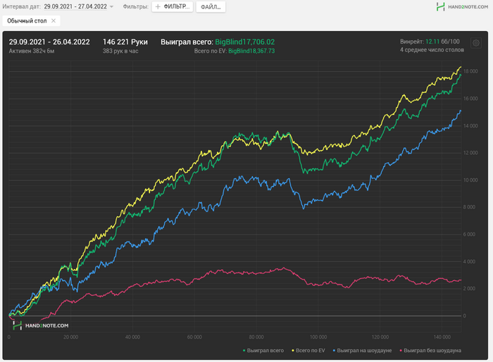Image resolution: width=493 pixels, height=362 pixels.
Task: Click the 10 000 y-axis label
Action: 470,180
